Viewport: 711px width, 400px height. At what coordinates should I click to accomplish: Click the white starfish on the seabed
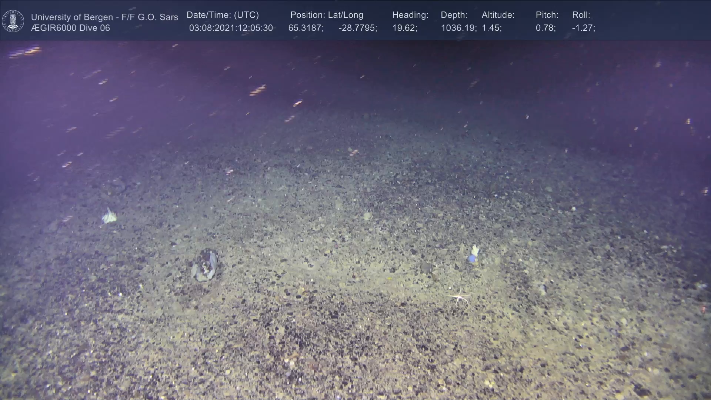[x=459, y=297]
